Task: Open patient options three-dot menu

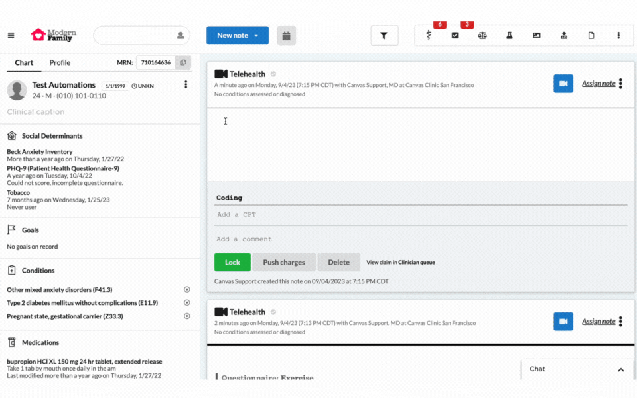Action: (x=186, y=85)
